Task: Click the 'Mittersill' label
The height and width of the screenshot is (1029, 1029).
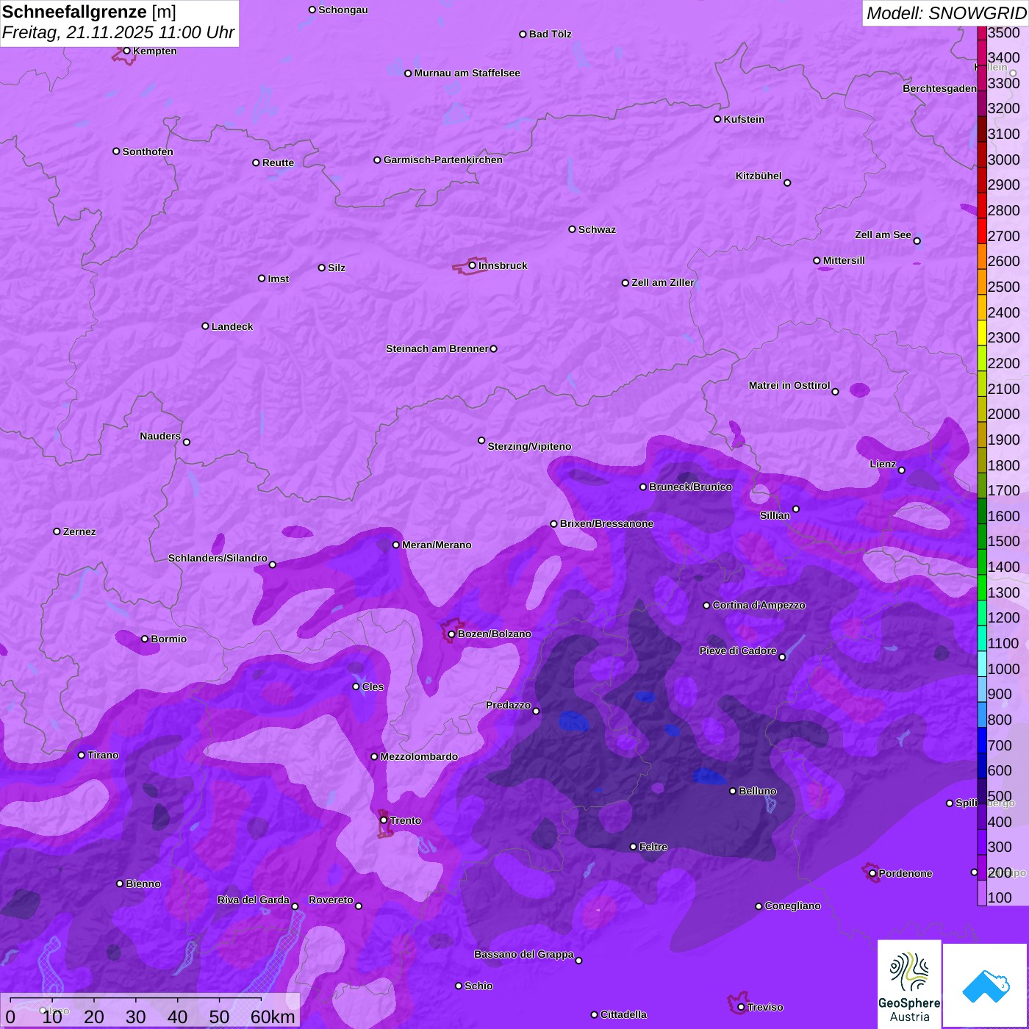Action: [844, 260]
